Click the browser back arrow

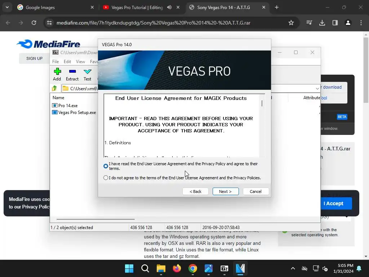(x=8, y=23)
